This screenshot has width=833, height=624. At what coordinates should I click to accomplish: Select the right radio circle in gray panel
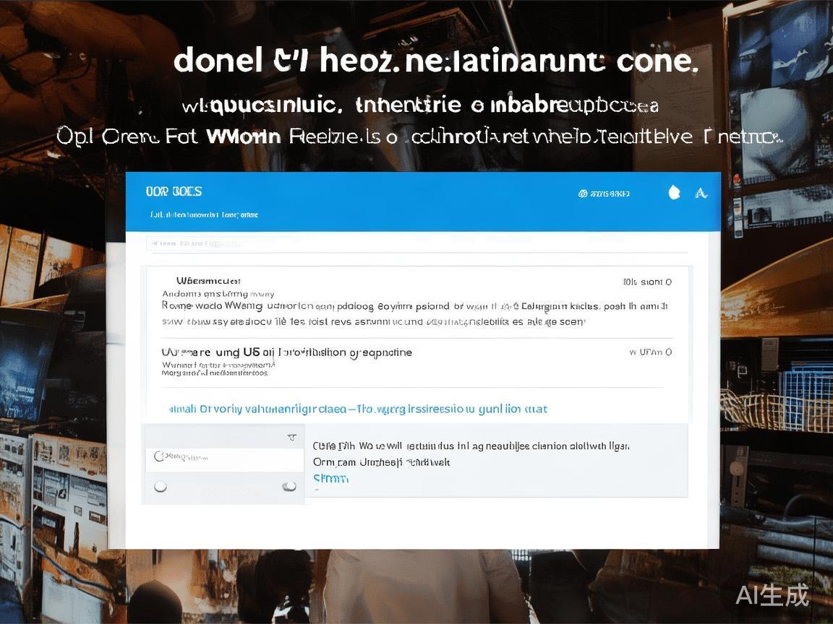tap(289, 486)
